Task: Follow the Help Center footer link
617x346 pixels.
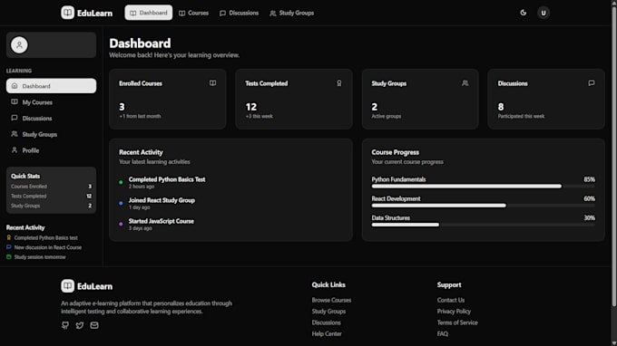Action: click(x=327, y=334)
